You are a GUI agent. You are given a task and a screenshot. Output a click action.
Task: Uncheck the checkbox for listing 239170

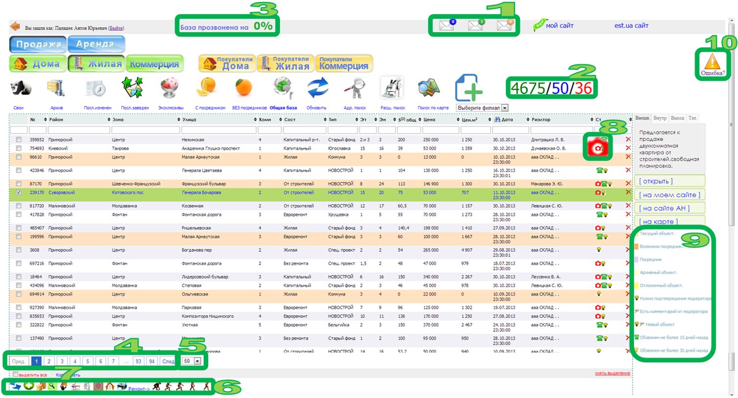(x=19, y=192)
